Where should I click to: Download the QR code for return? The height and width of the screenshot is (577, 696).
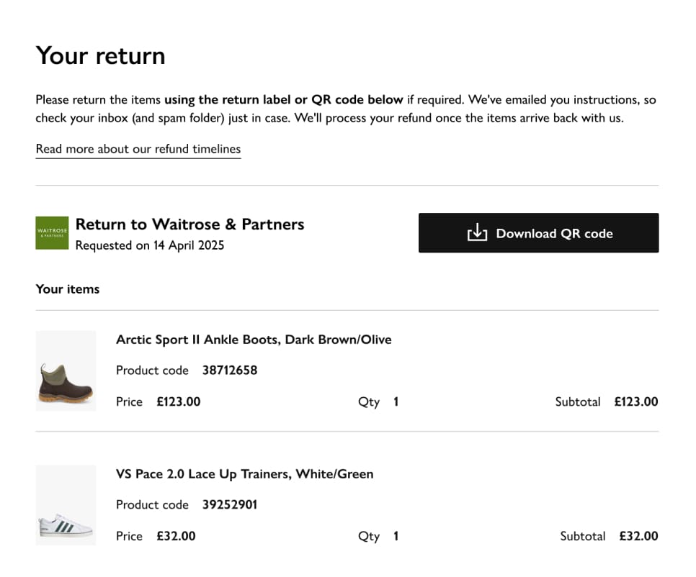click(x=538, y=233)
